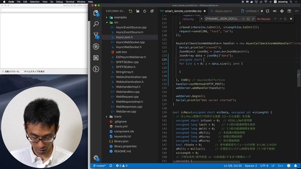301x169 pixels.
Task: Select language mode C++ in status bar
Action: [x=280, y=166]
